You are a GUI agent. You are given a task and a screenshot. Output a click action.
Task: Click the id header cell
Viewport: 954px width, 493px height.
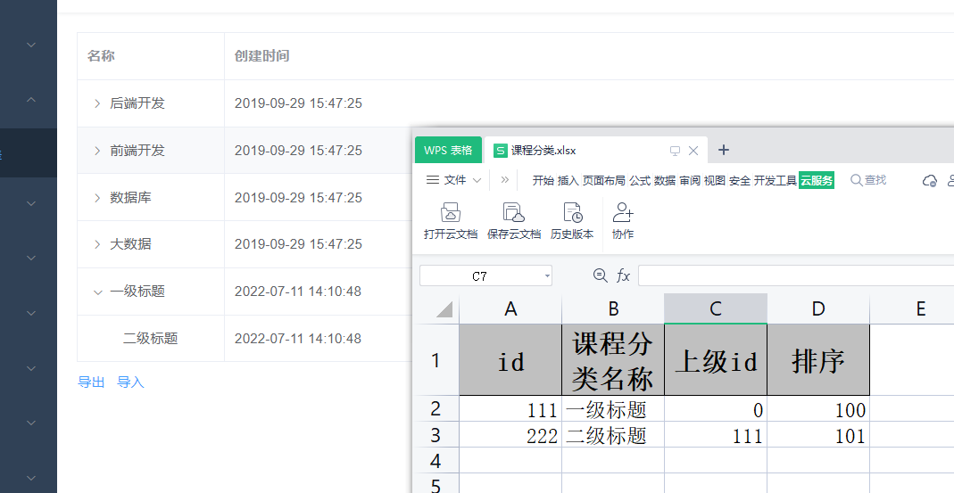tap(510, 360)
